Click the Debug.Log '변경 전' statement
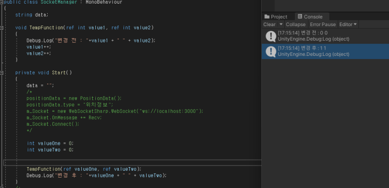The height and width of the screenshot is (188, 389). point(91,40)
